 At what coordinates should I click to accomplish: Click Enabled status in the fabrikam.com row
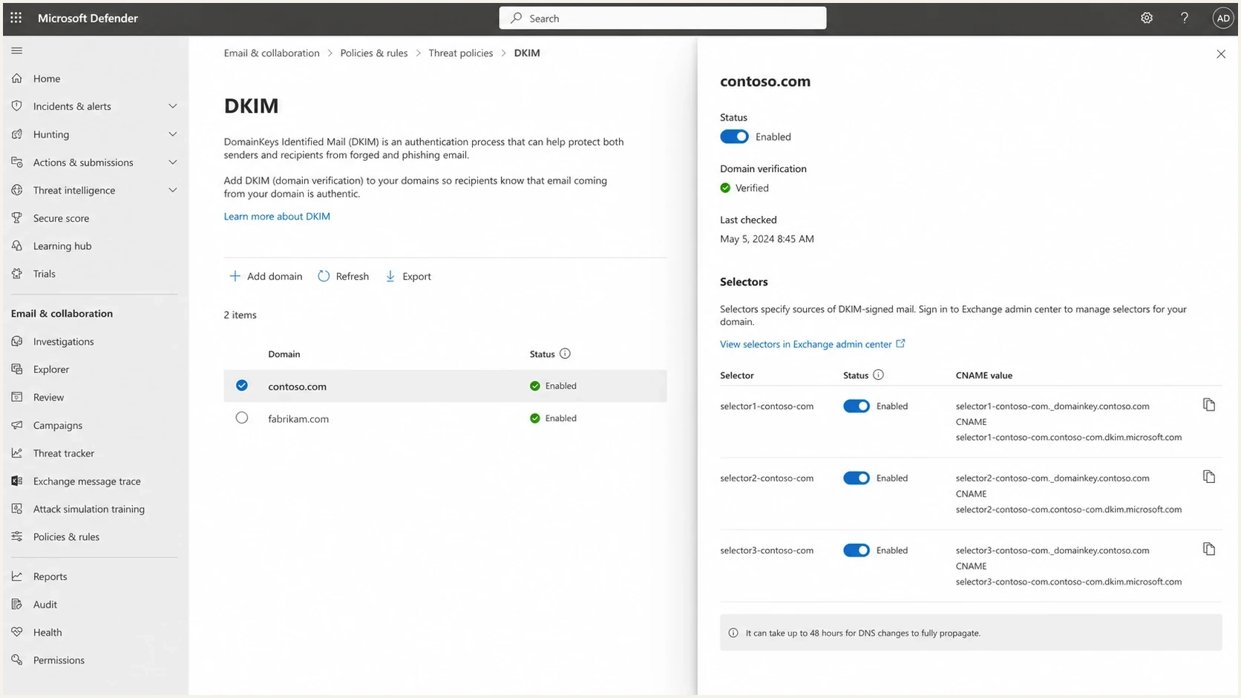553,418
